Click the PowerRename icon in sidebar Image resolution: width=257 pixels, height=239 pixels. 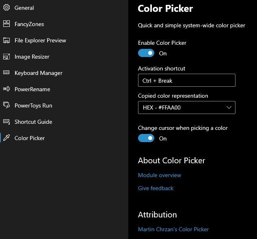point(6,89)
